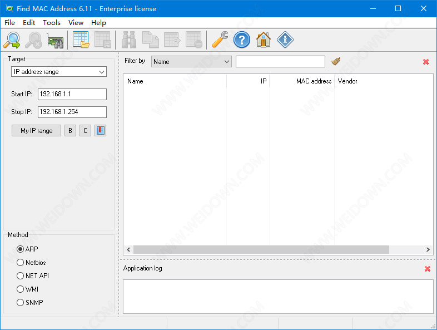Screen dimensions: 437x330
Task: Click the remove table row icon
Action: pos(193,40)
